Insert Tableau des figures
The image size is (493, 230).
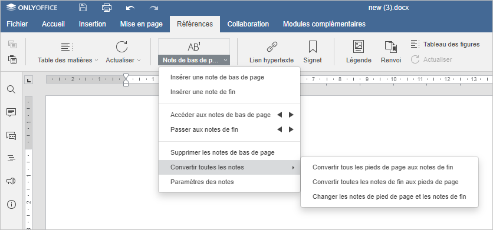[x=445, y=44]
